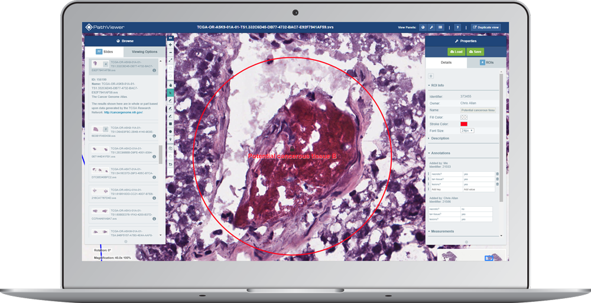Click the 'Add value' annotation field
The image size is (591, 303).
tap(479, 190)
